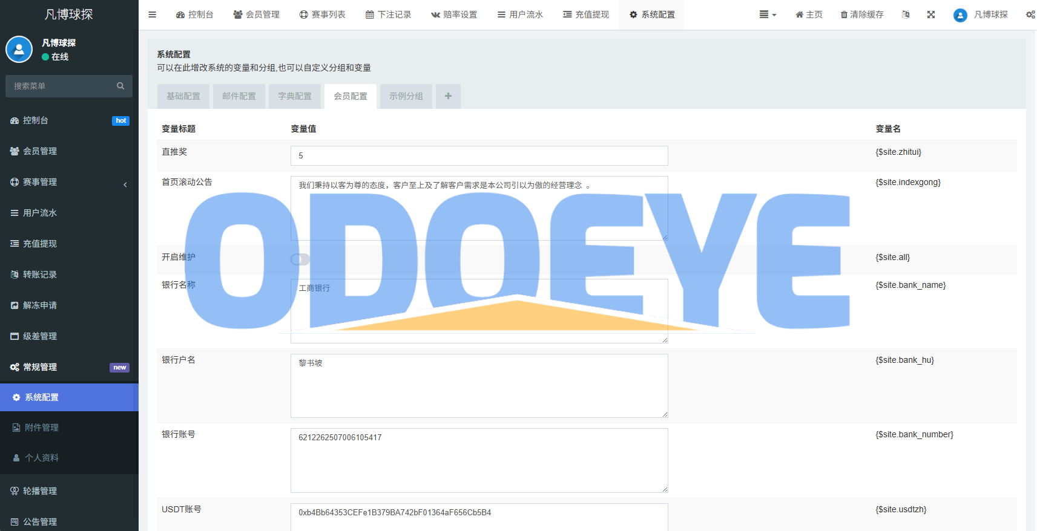This screenshot has width=1037, height=531.
Task: Open 会员管理 in top navigation
Action: pyautogui.click(x=256, y=15)
